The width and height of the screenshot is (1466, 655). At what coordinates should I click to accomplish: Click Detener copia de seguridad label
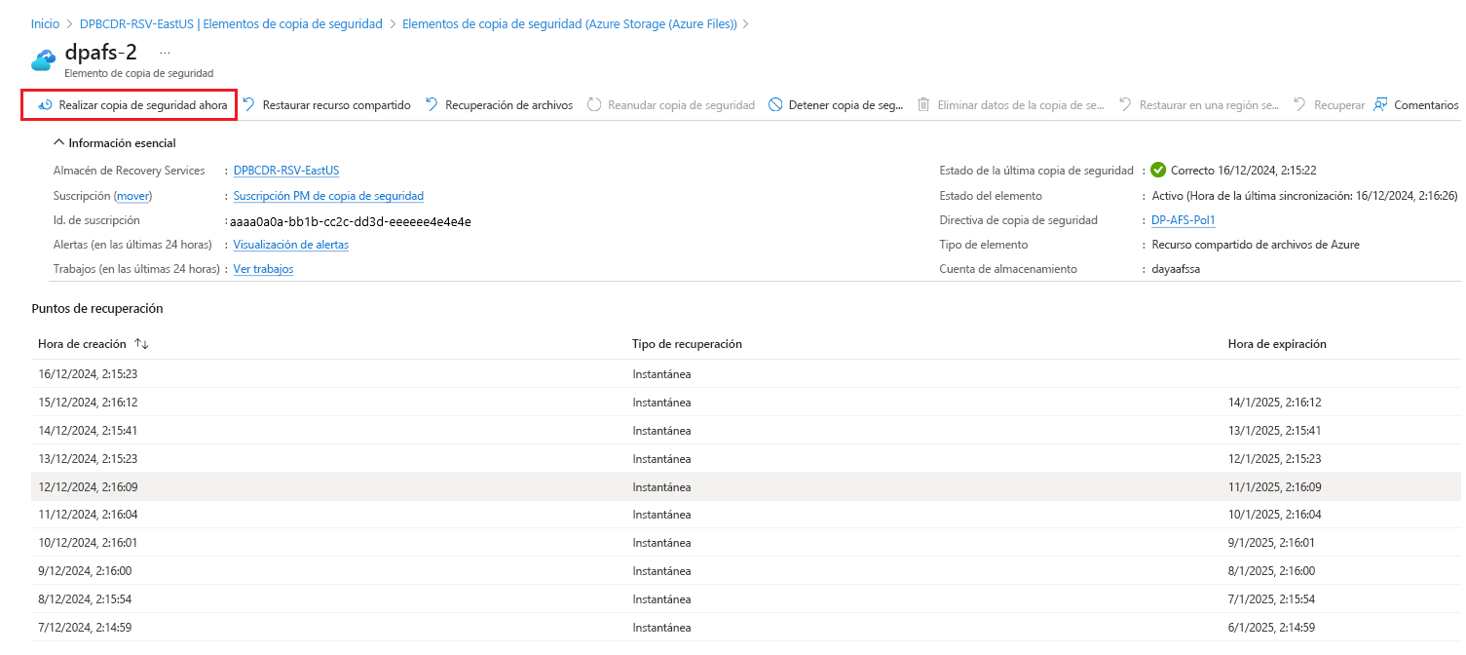coord(846,105)
